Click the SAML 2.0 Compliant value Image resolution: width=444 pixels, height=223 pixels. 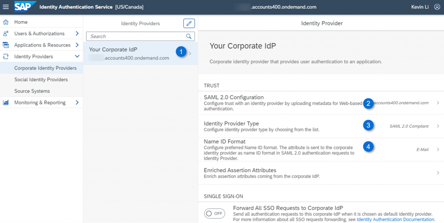(x=409, y=126)
